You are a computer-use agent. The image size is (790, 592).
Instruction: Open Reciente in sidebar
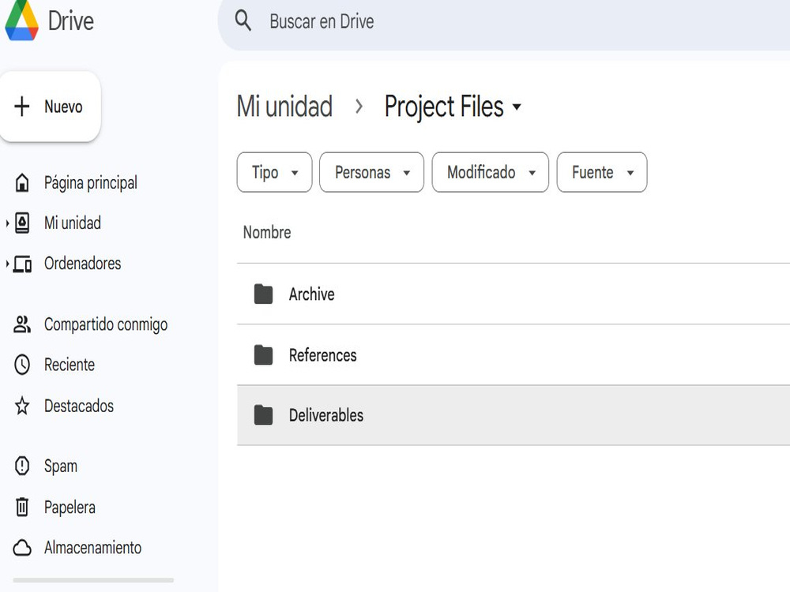(70, 365)
